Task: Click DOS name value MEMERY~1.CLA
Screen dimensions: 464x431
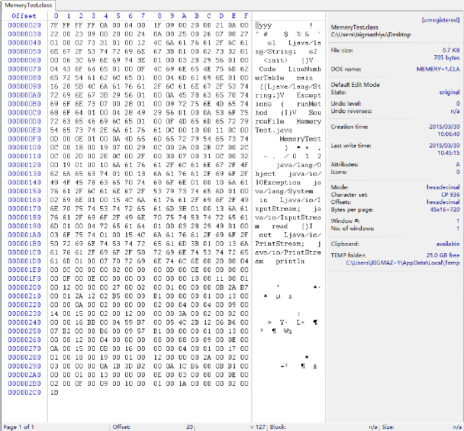Action: 438,69
